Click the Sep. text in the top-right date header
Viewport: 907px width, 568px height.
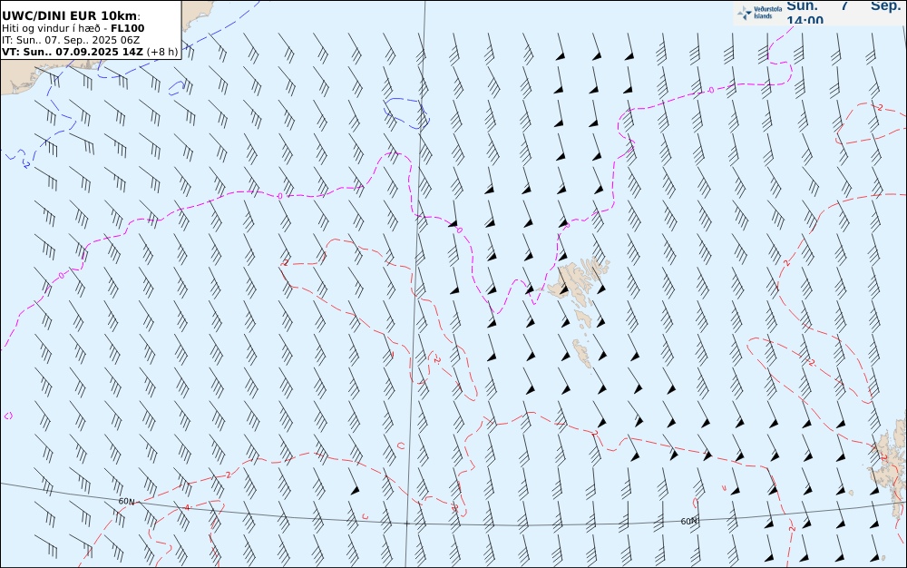tap(885, 5)
